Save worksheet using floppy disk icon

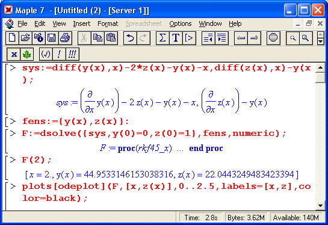[x=52, y=38]
